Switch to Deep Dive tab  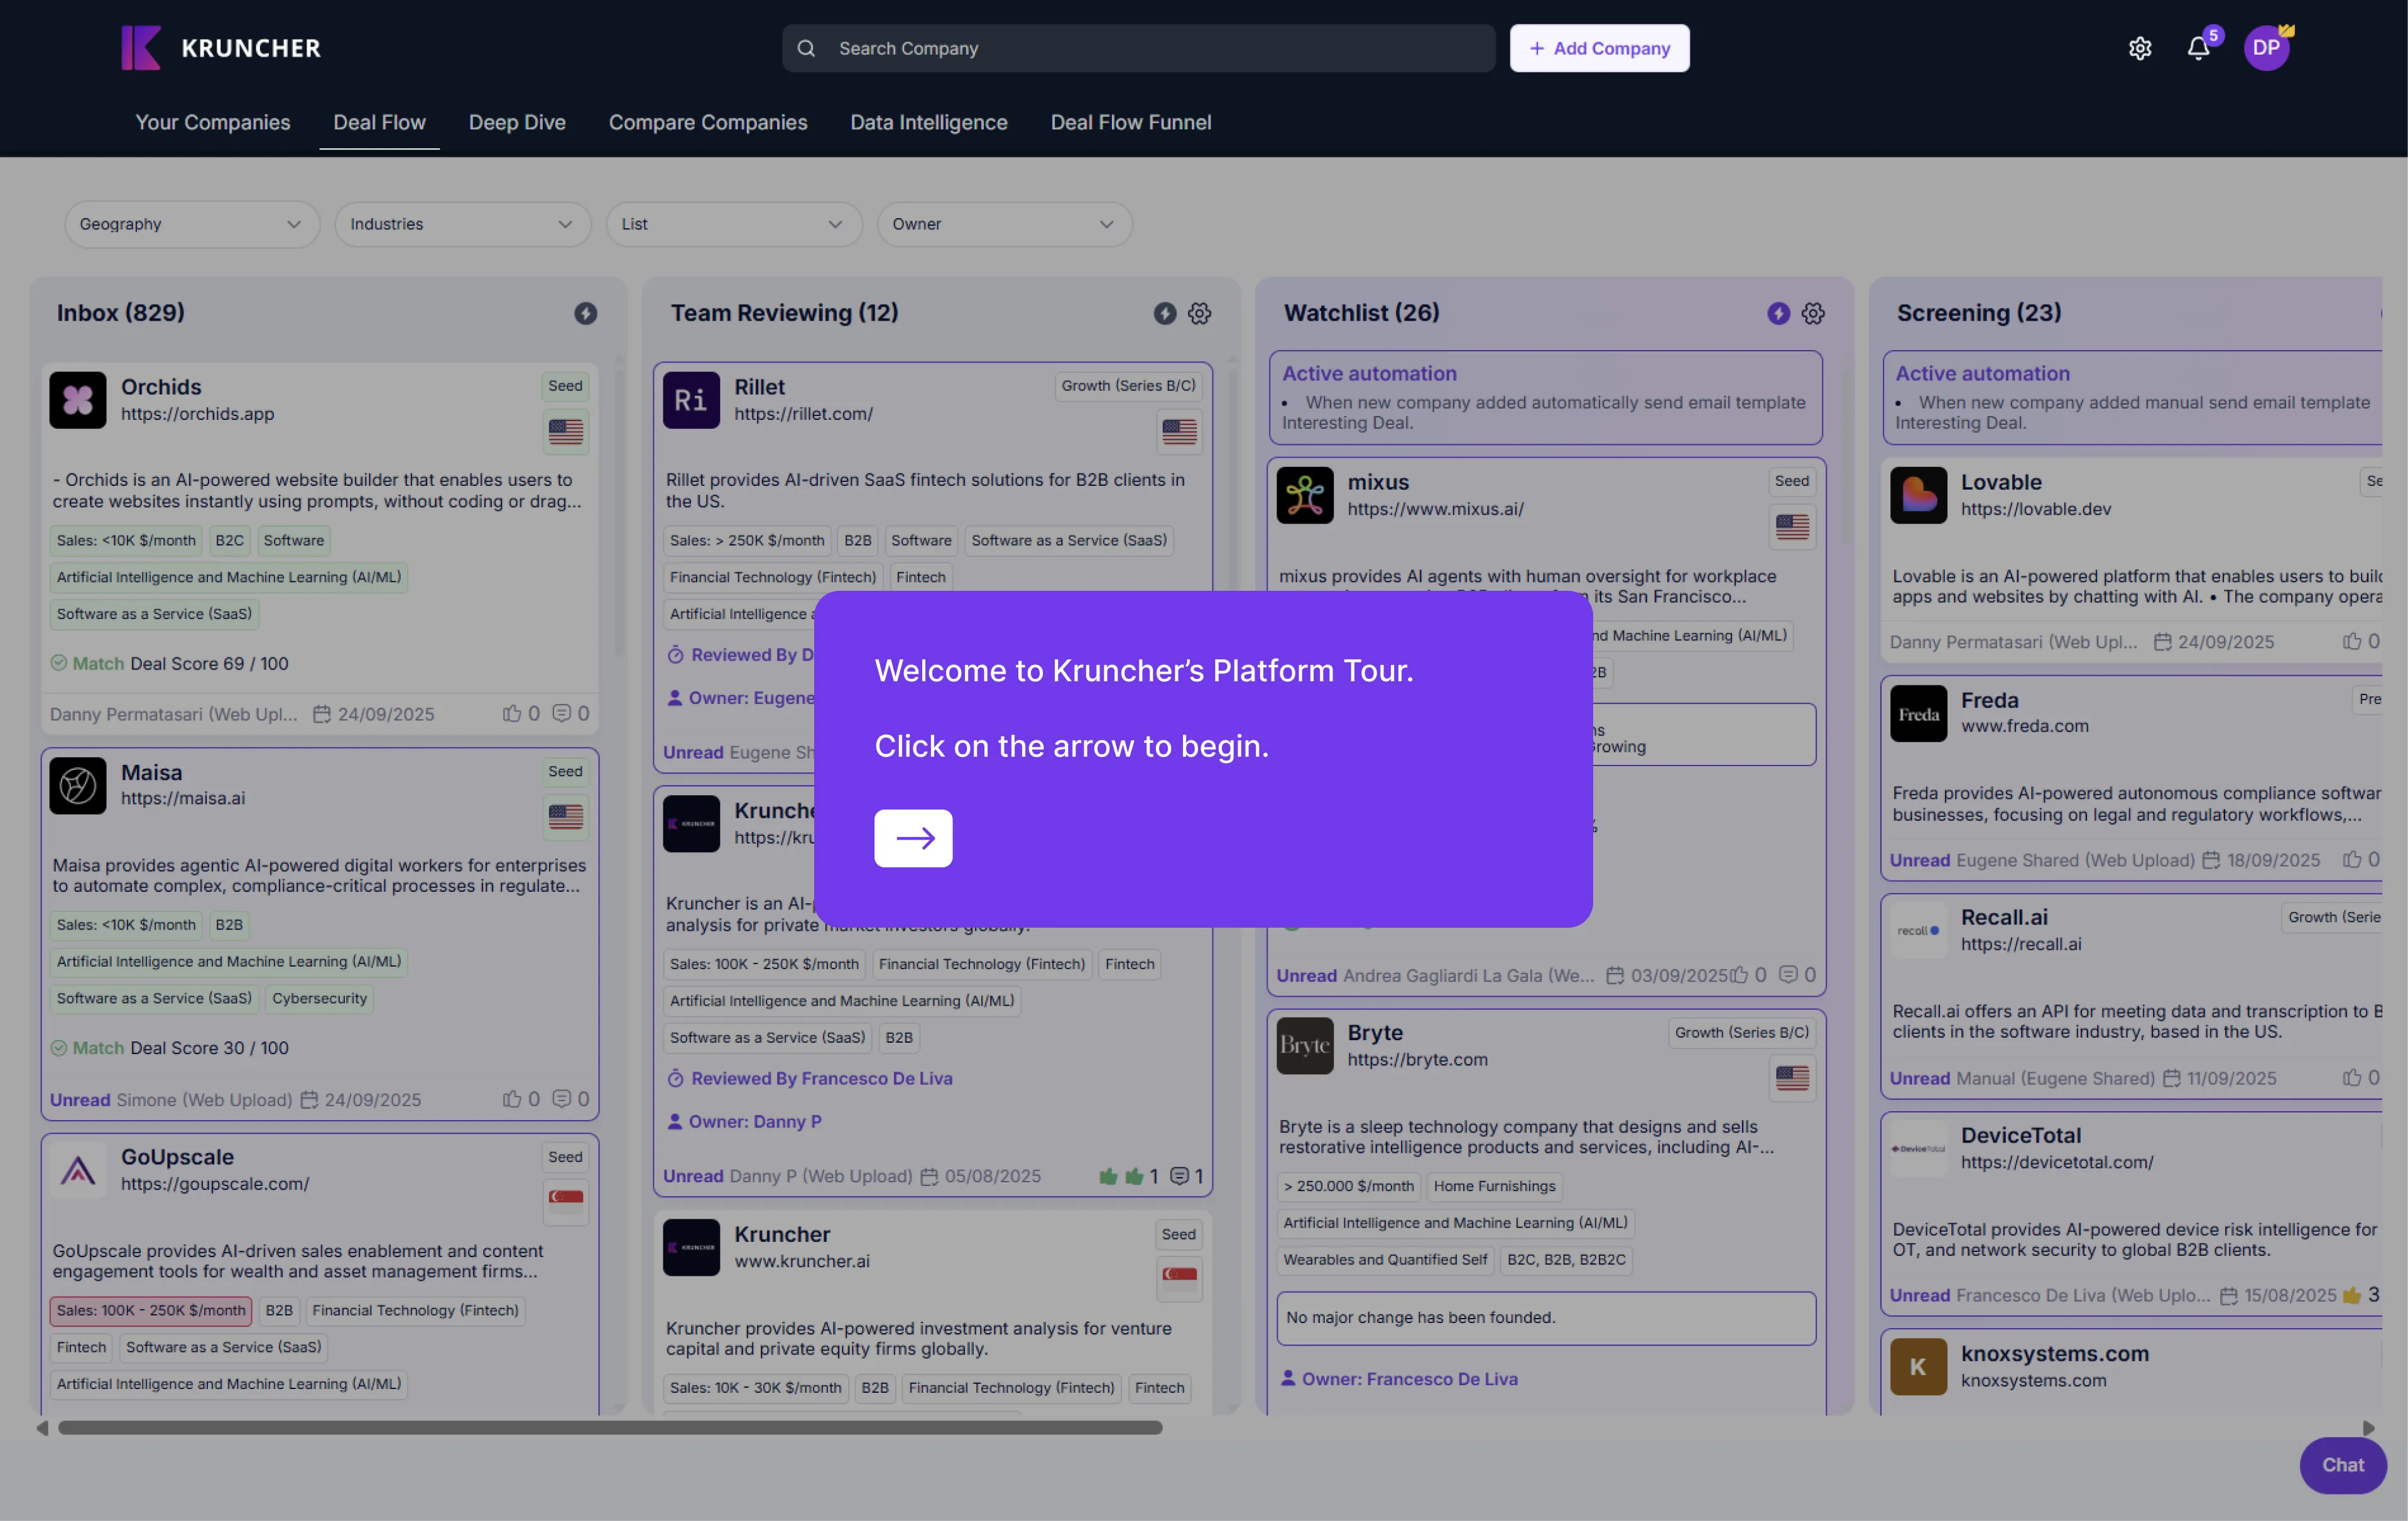point(517,122)
